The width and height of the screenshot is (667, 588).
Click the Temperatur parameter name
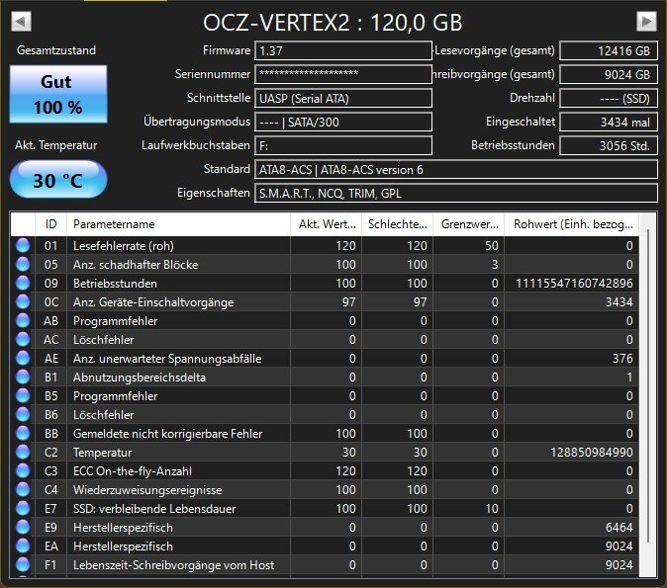point(103,452)
